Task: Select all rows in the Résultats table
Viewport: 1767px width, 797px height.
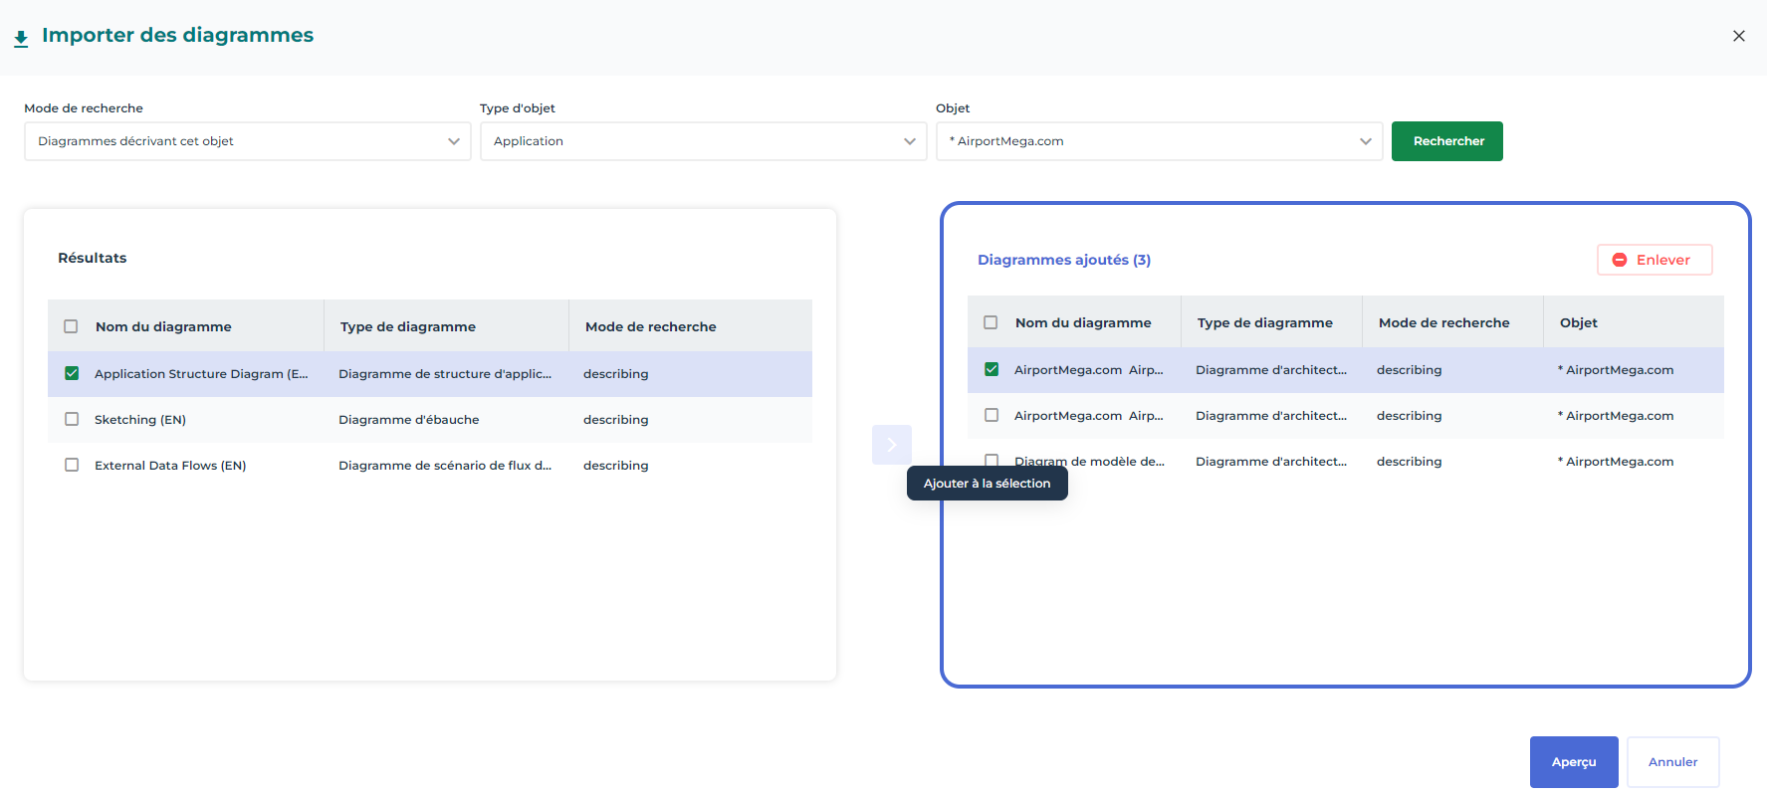Action: click(x=71, y=326)
